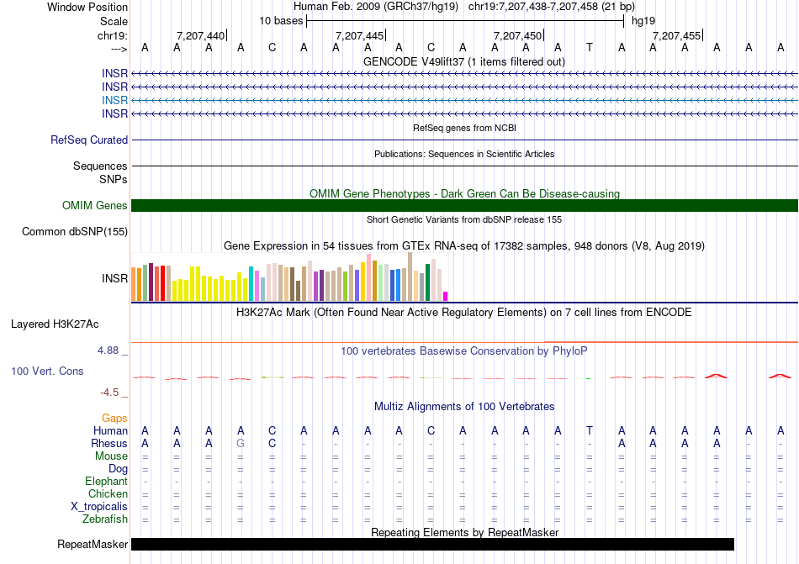Click the orange Gaps label
This screenshot has width=799, height=564.
coord(114,418)
